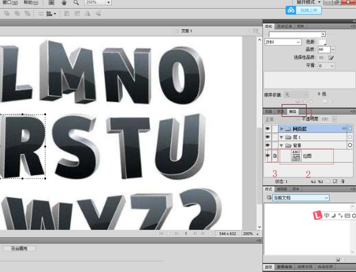Open the 当前文档 styles dropdown

[301, 198]
